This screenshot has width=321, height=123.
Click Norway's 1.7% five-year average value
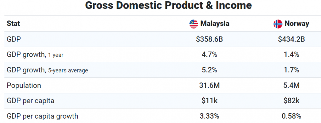[x=291, y=70]
